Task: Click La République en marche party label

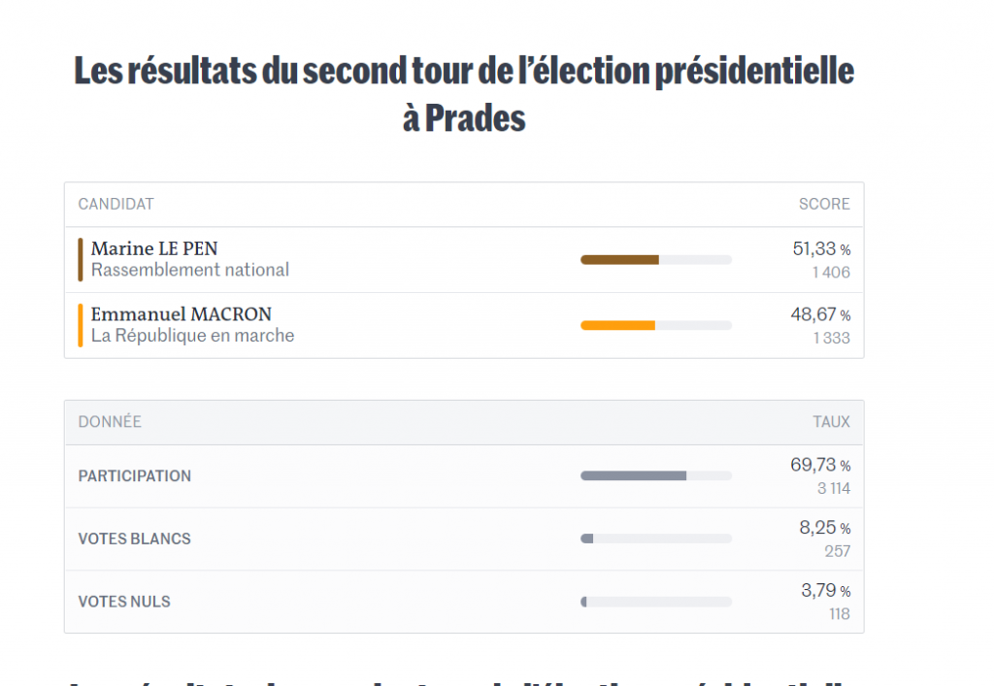Action: [x=192, y=336]
